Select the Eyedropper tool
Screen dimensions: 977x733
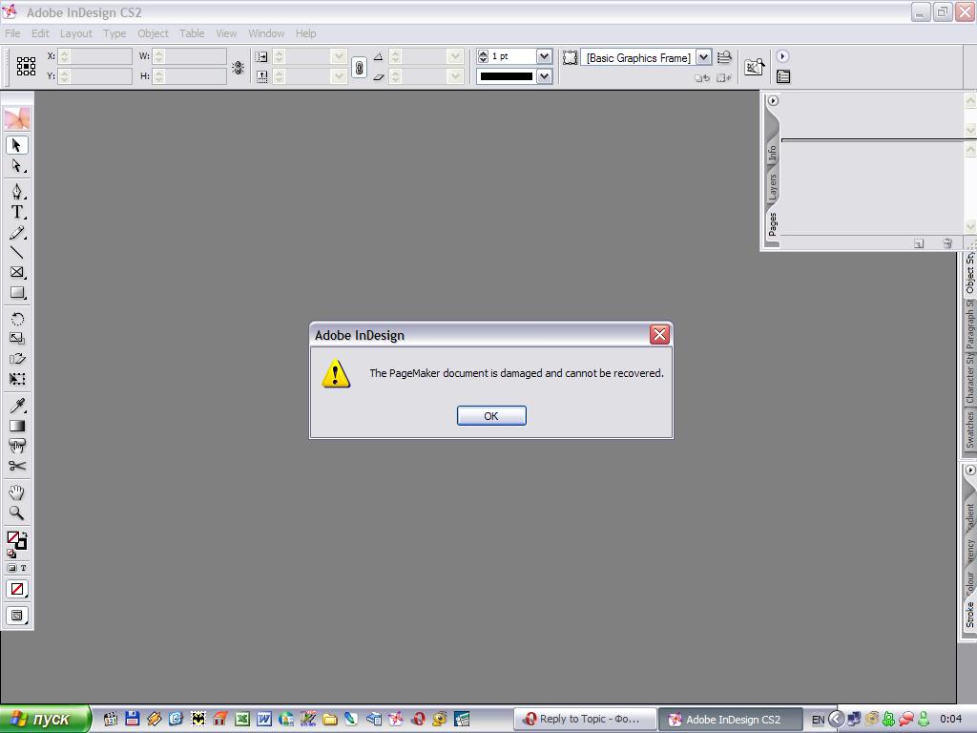click(17, 406)
